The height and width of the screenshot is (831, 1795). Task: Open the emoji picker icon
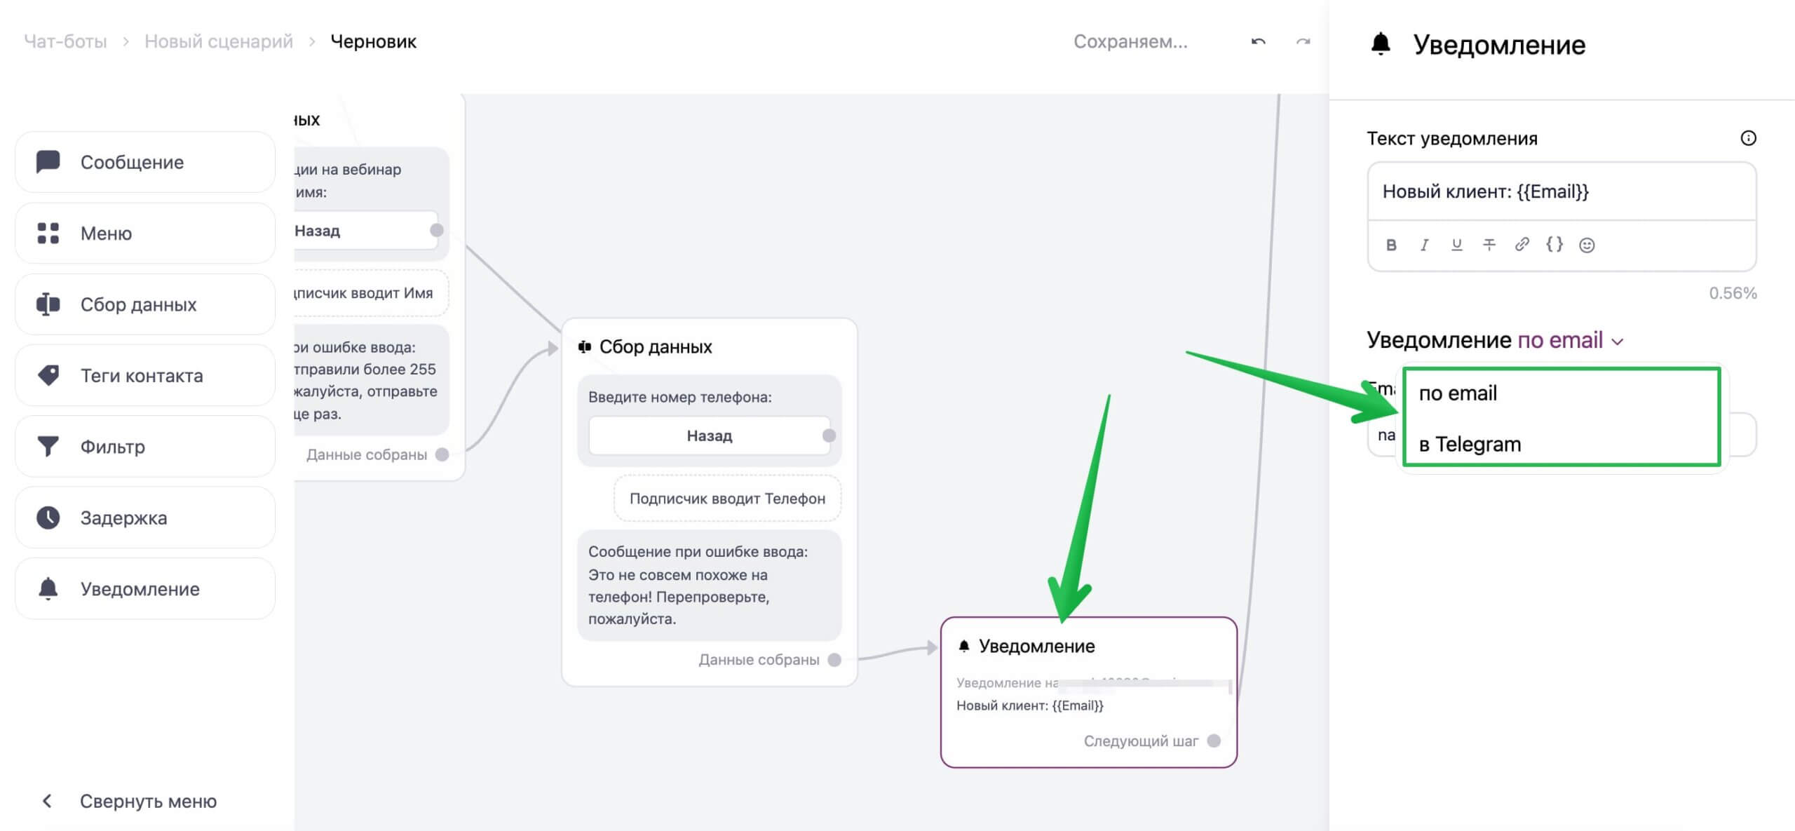(x=1587, y=245)
